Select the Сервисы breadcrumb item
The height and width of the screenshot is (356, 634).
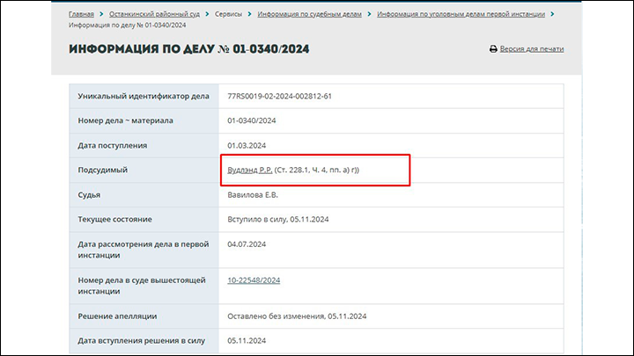tap(228, 14)
